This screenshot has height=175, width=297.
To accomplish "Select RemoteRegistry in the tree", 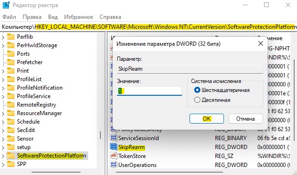I will click(x=37, y=105).
